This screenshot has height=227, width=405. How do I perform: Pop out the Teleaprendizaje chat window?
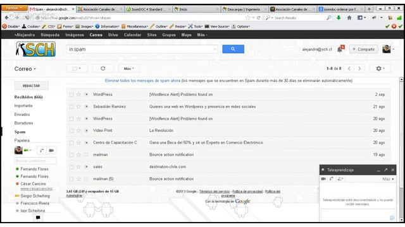(385, 170)
